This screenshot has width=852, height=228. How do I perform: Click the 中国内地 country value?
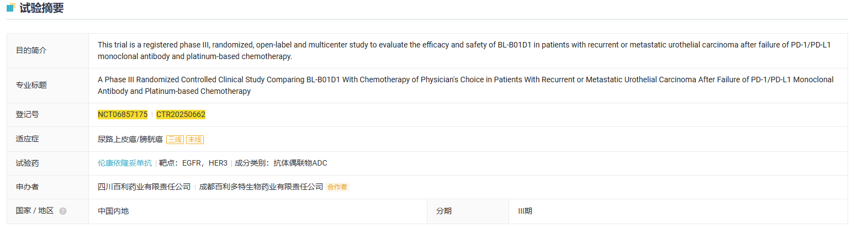tap(113, 211)
